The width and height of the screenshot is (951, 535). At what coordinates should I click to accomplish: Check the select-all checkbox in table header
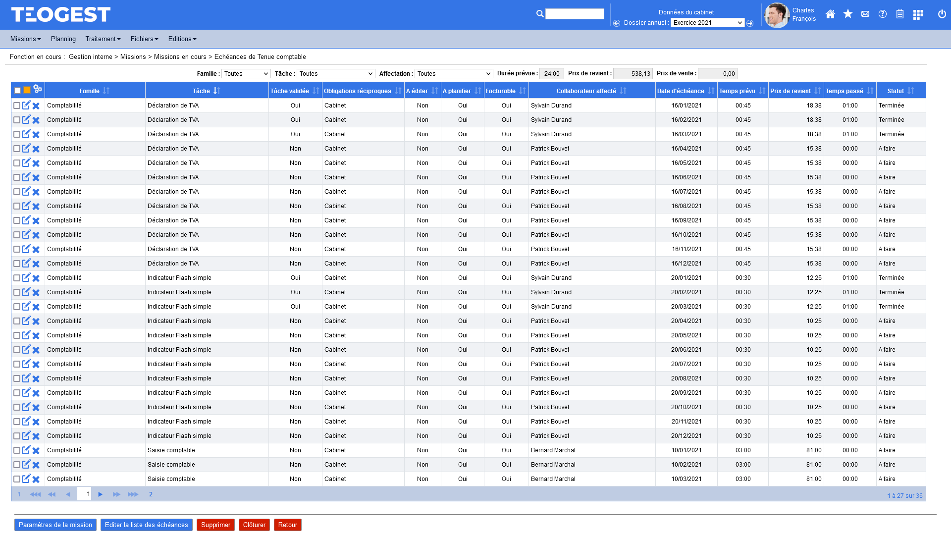(x=17, y=91)
